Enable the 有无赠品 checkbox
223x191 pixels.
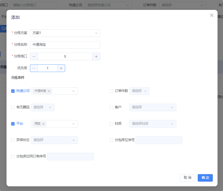click(x=13, y=107)
